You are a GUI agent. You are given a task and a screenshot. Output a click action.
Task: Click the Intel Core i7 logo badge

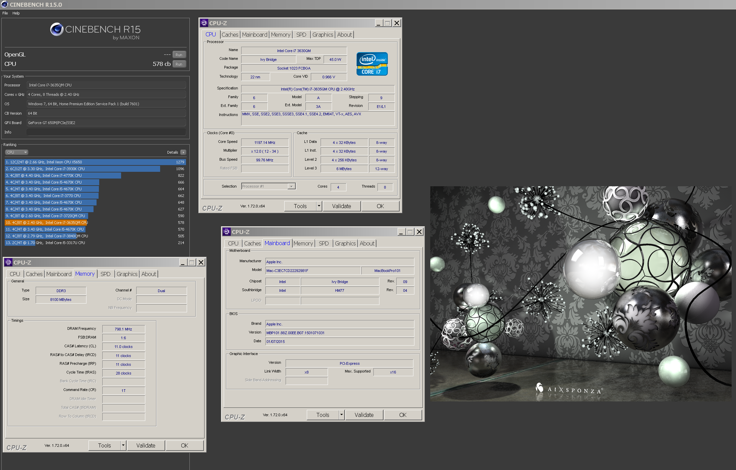tap(372, 64)
